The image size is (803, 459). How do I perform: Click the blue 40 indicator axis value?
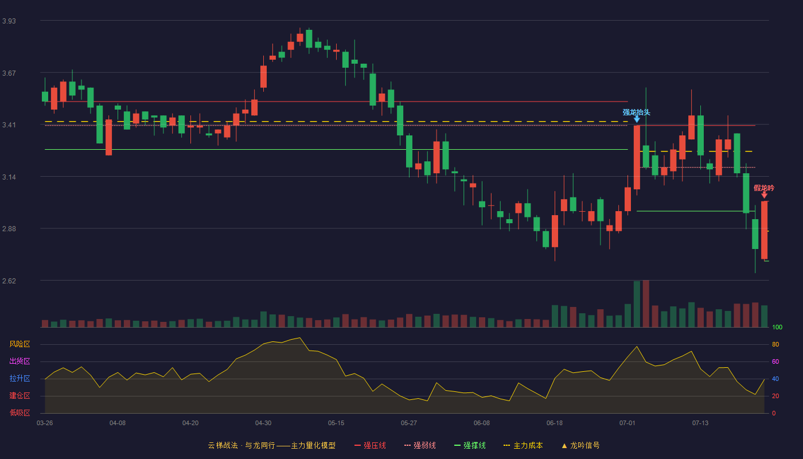pyautogui.click(x=775, y=379)
